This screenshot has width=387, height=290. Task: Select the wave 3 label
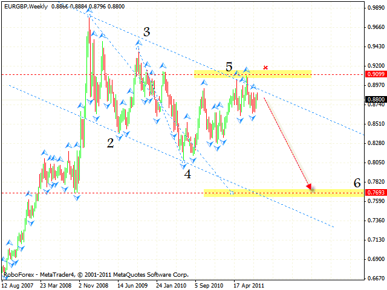tap(146, 32)
